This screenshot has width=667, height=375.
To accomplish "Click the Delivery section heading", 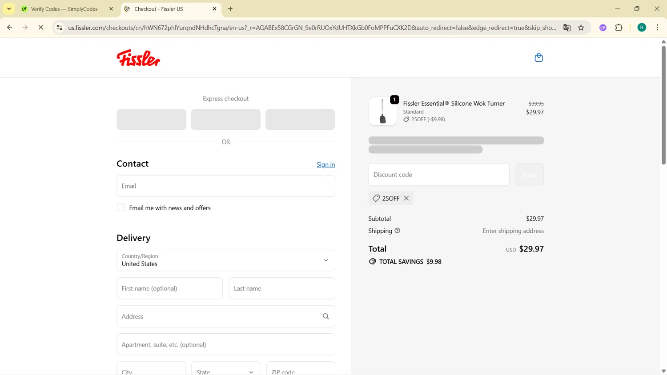I will (133, 238).
